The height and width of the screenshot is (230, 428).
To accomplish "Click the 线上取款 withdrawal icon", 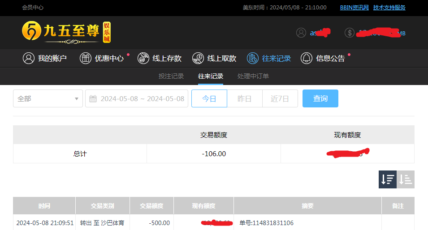I will (198, 58).
